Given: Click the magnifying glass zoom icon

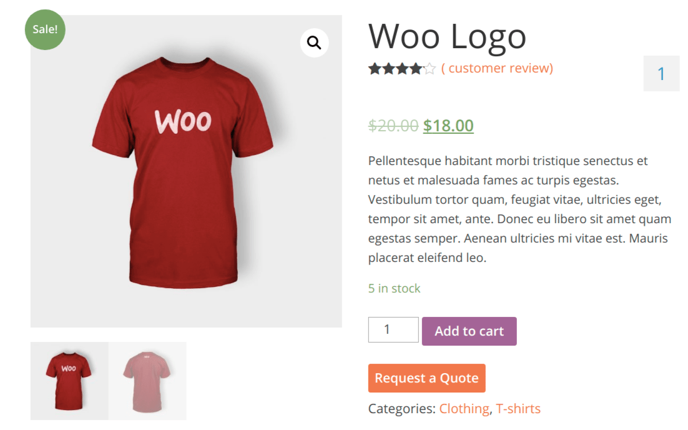Looking at the screenshot, I should pyautogui.click(x=314, y=42).
